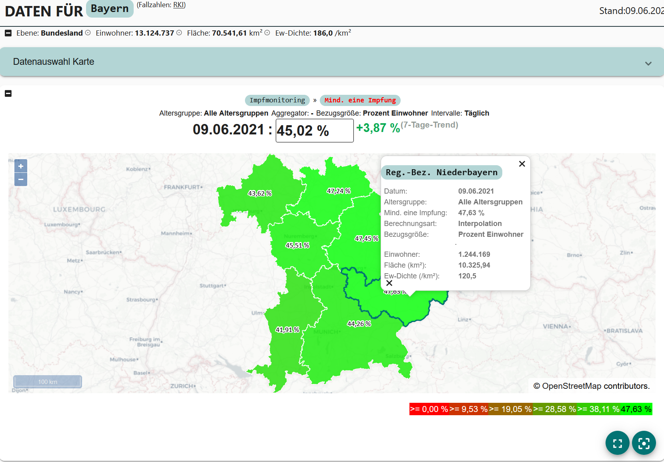The width and height of the screenshot is (664, 462).
Task: Click the Interpolation value in the popup
Action: pyautogui.click(x=480, y=224)
